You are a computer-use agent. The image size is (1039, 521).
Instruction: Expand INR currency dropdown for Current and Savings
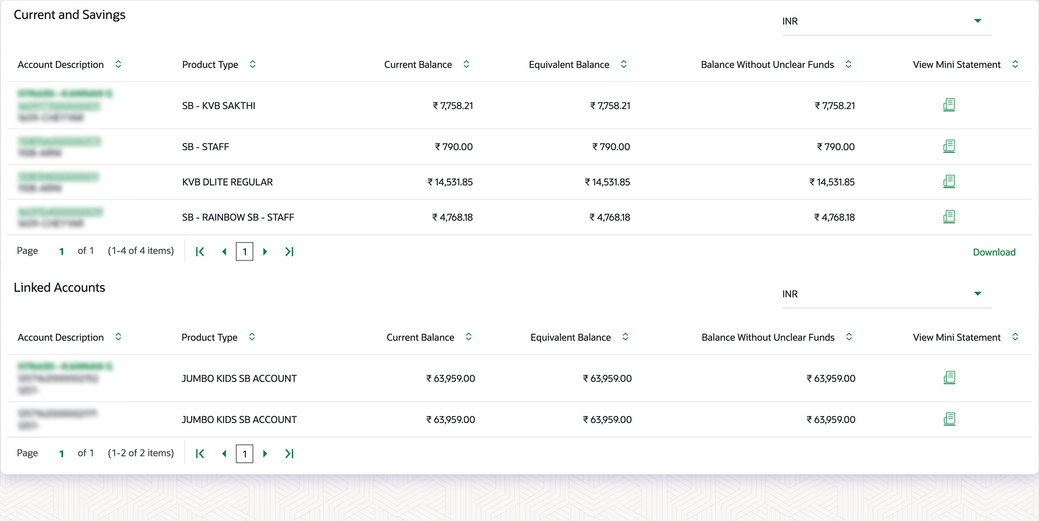(977, 21)
